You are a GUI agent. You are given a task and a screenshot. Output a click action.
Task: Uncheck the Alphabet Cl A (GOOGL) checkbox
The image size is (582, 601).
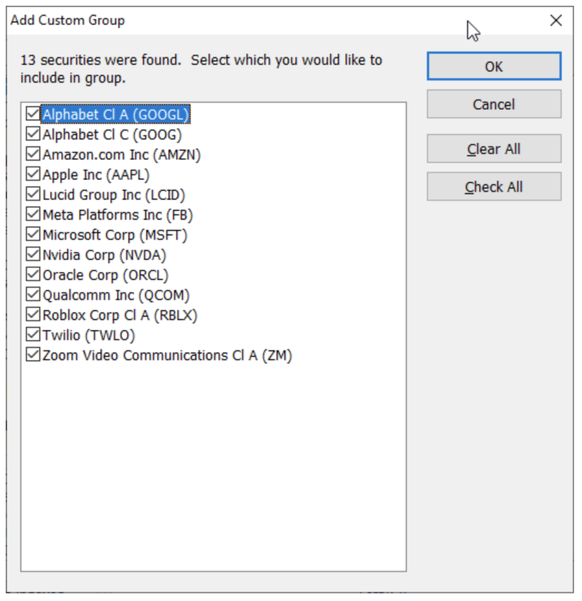tap(33, 114)
